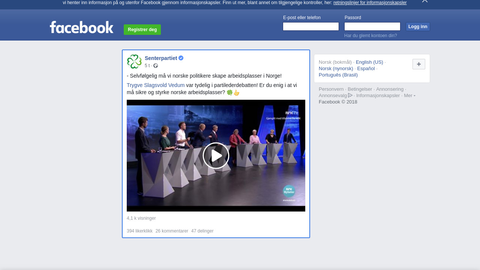480x270 pixels.
Task: Click the Norsk (bokmål) language label
Action: point(335,62)
